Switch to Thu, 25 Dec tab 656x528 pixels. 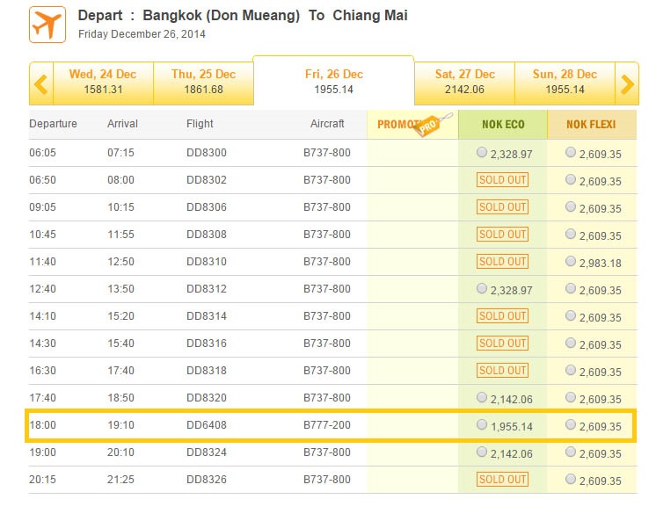pos(203,82)
